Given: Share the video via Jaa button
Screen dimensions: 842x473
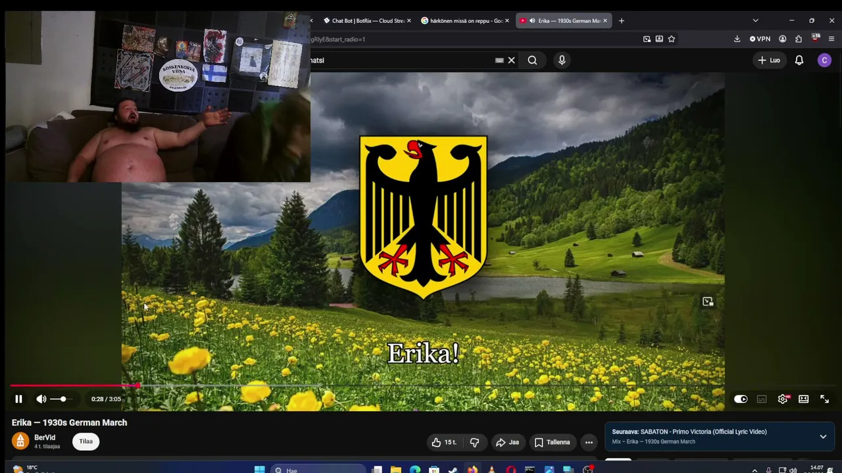Looking at the screenshot, I should (x=507, y=442).
